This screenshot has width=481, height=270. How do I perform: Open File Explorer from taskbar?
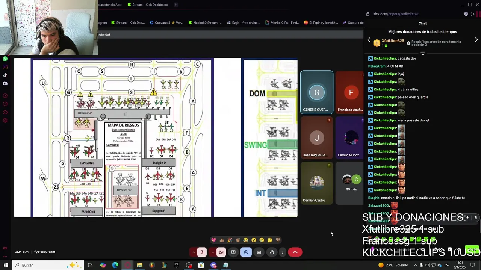[139, 265]
